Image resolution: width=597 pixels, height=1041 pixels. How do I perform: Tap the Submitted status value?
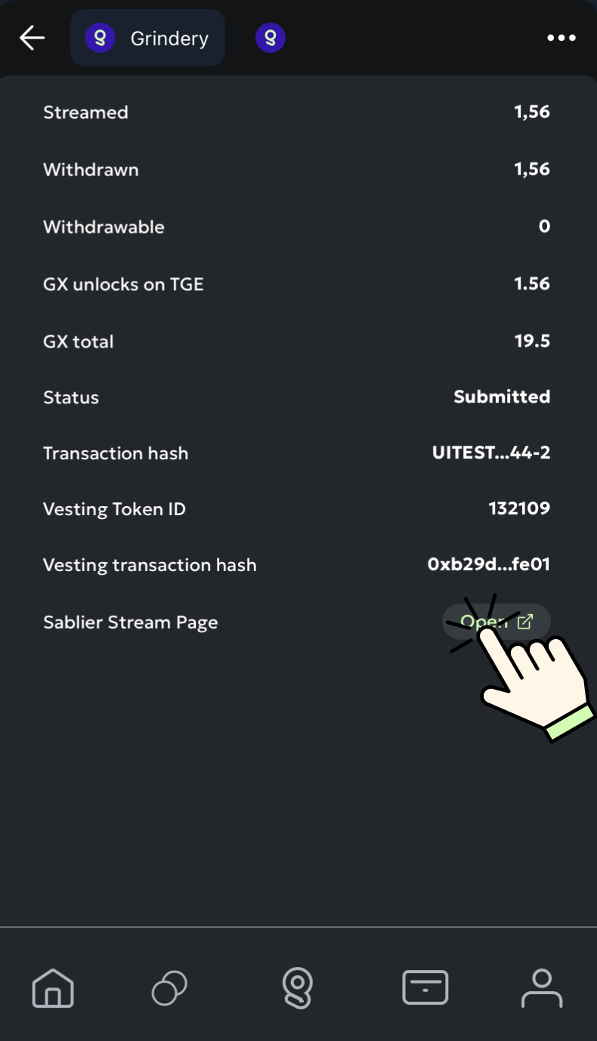click(502, 397)
